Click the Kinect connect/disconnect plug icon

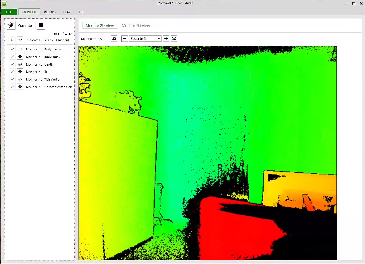click(11, 25)
